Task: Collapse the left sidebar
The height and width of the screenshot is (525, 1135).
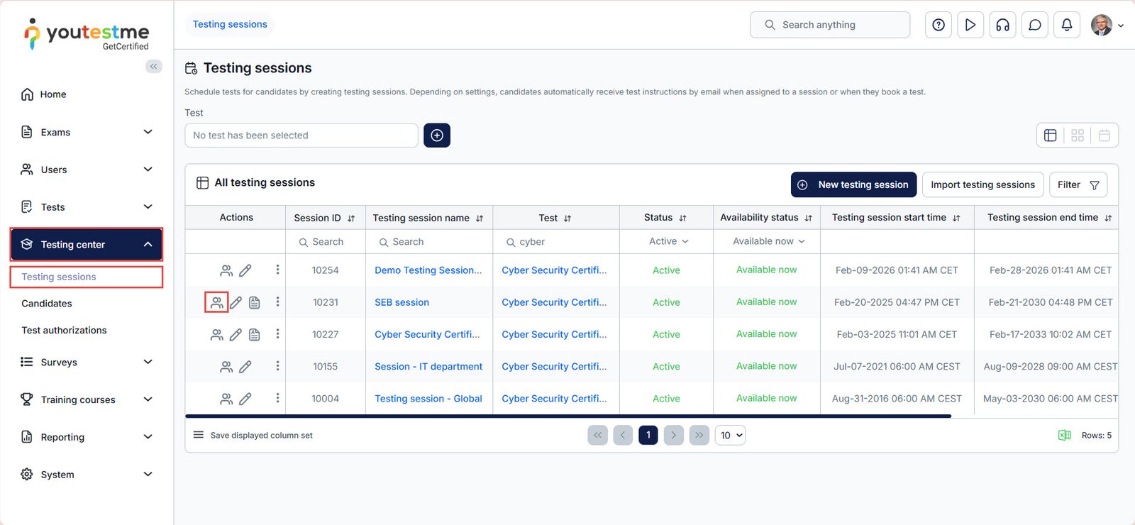Action: pyautogui.click(x=153, y=67)
